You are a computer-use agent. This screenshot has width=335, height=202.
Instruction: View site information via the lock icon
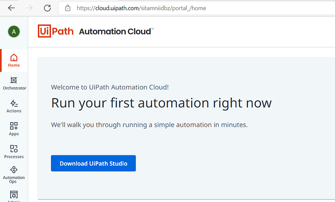point(67,8)
